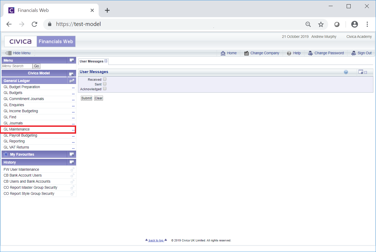Tick the Sent checkbox
The image size is (376, 252).
point(105,84)
